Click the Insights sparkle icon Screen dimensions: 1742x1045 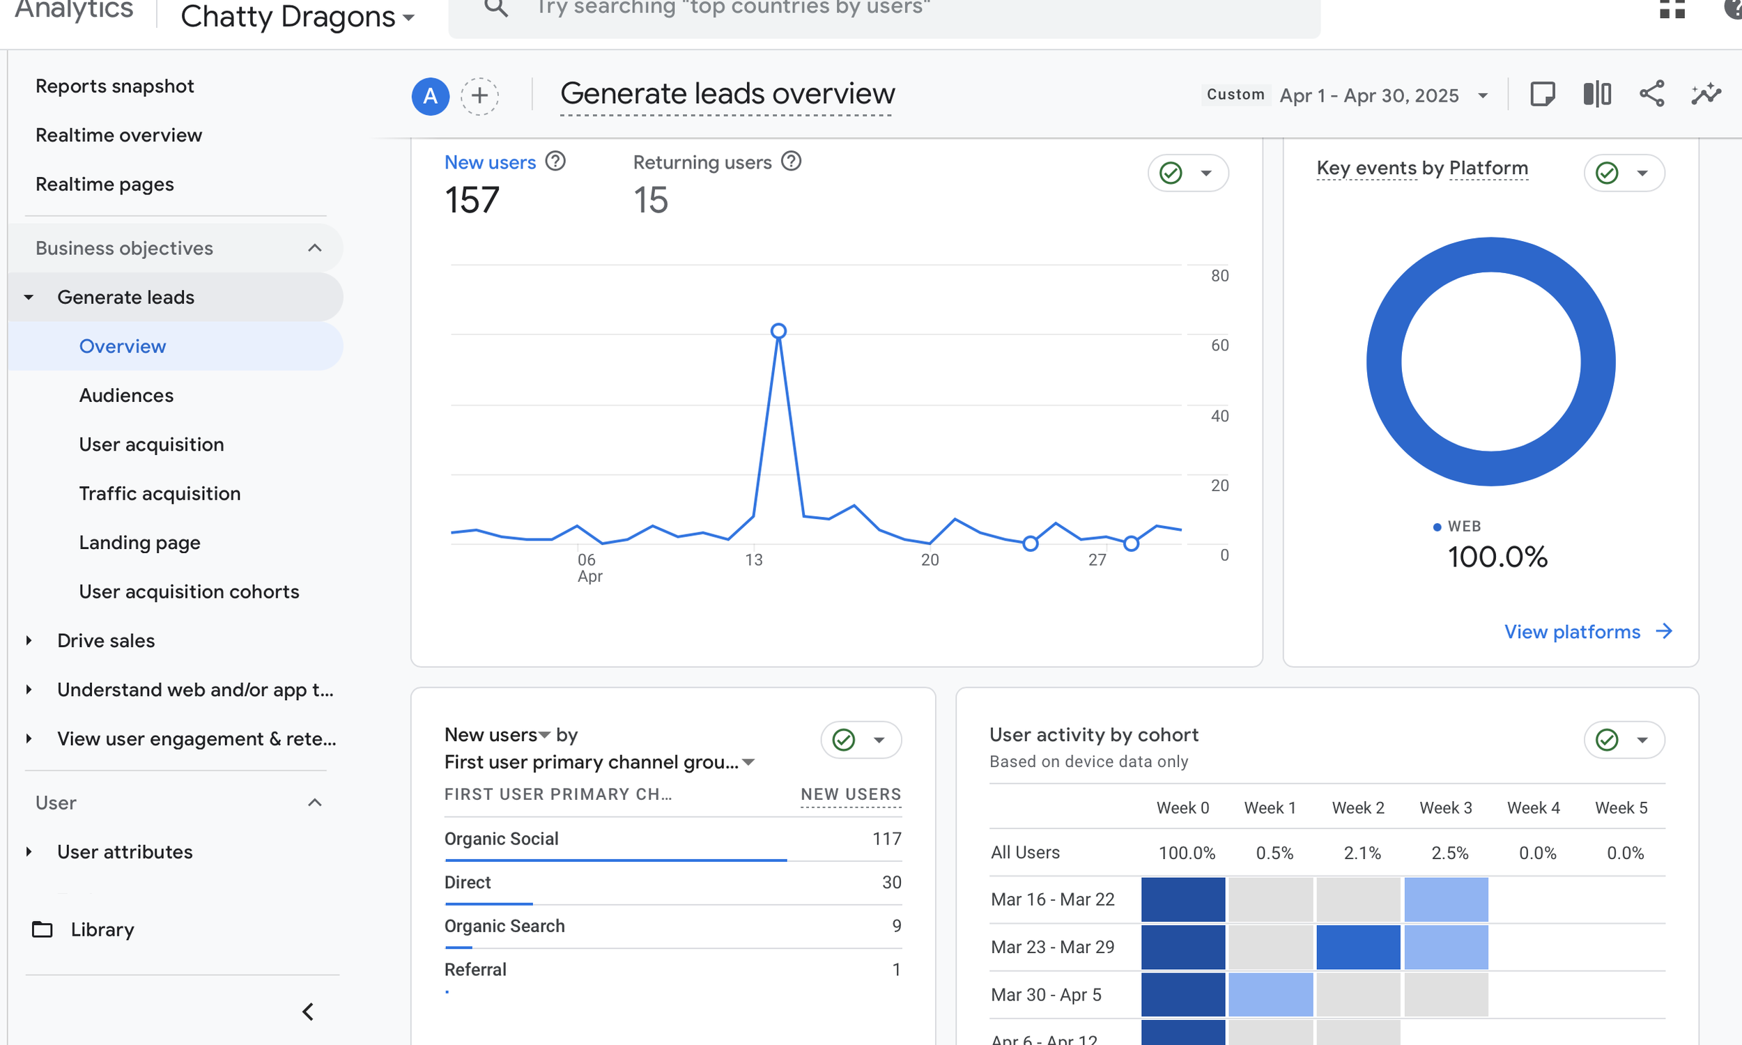[x=1705, y=94]
